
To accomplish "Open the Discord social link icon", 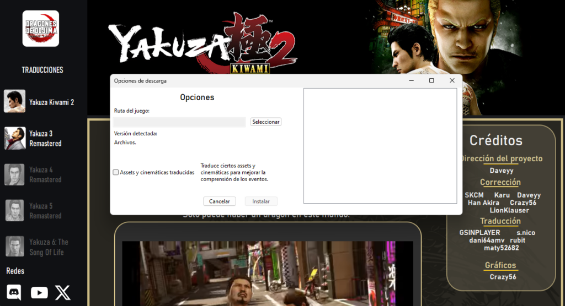I will [14, 292].
